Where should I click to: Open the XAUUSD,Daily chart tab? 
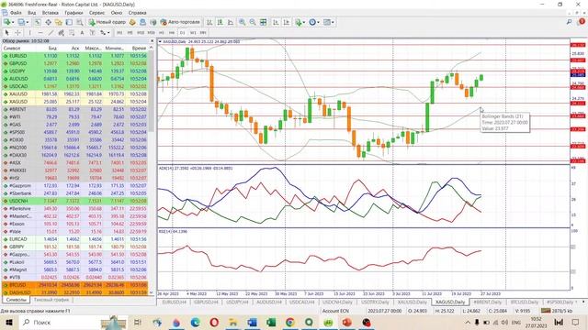413,302
